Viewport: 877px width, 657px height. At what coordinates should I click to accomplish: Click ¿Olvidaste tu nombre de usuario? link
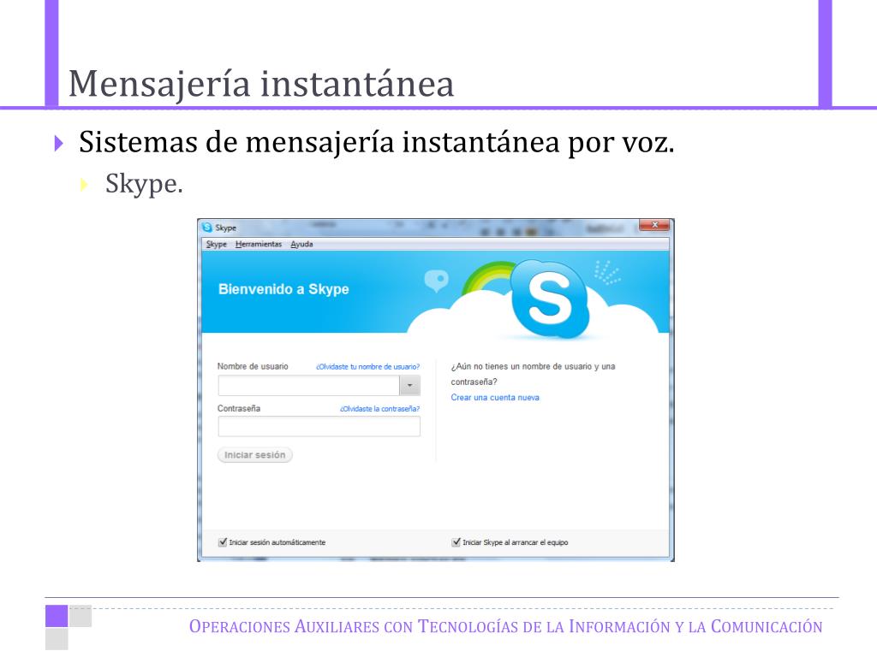click(367, 366)
